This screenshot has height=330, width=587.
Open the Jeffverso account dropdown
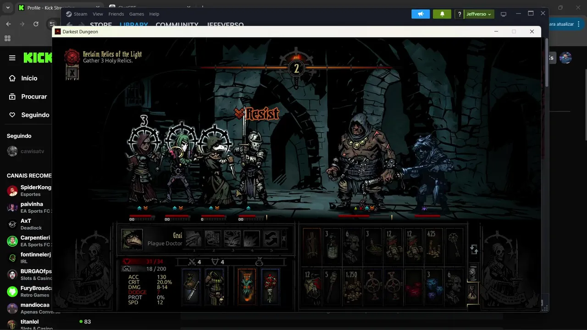[479, 14]
